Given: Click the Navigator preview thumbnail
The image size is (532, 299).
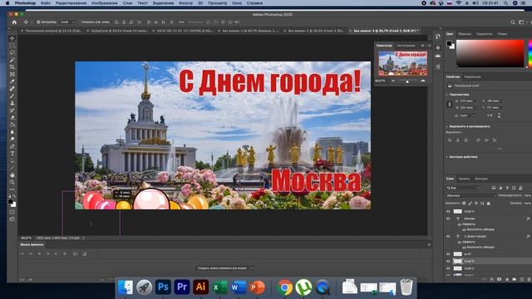Looking at the screenshot, I should tap(402, 63).
